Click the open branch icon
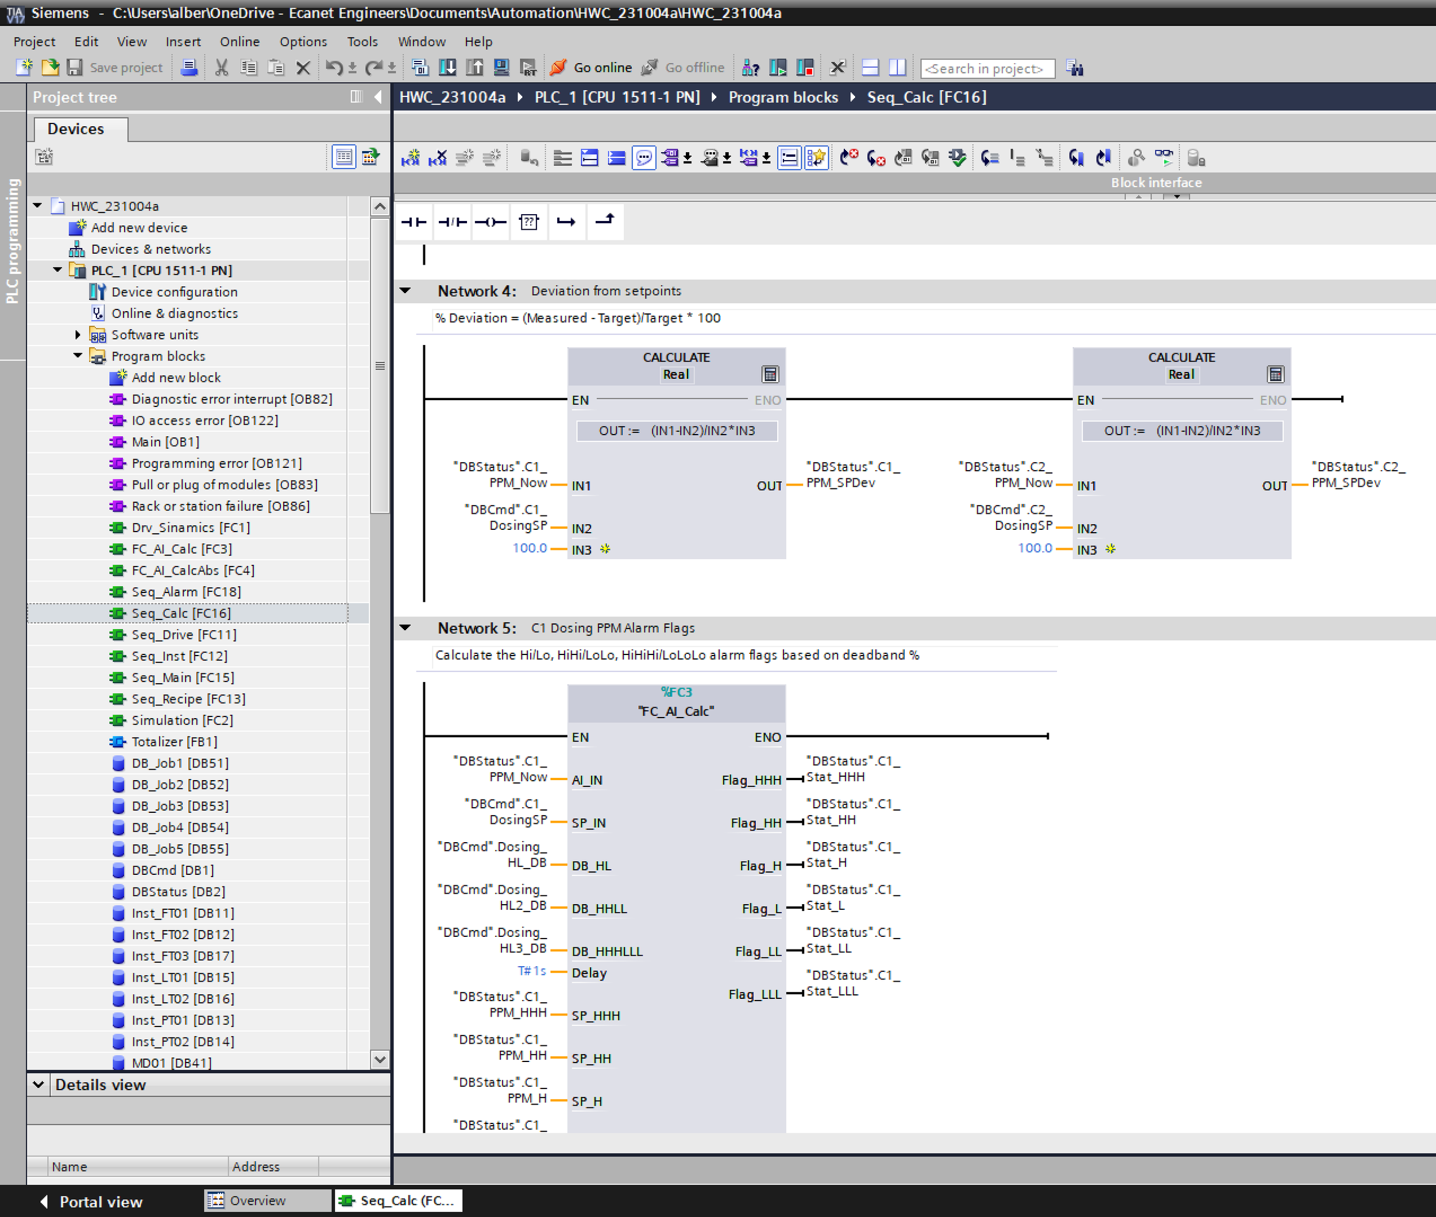This screenshot has height=1217, width=1436. [x=567, y=222]
